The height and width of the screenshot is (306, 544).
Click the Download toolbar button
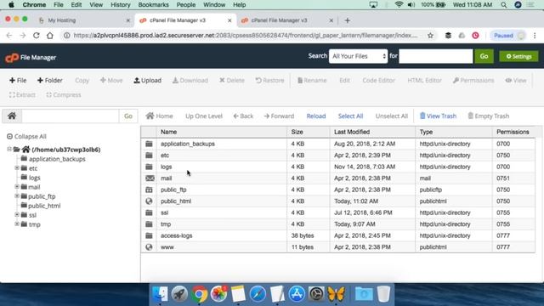pos(190,80)
